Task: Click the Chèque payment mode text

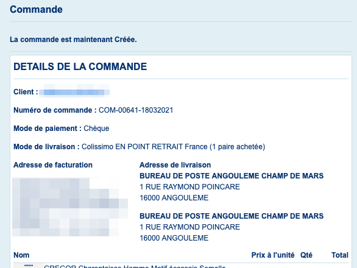Action: coord(96,129)
